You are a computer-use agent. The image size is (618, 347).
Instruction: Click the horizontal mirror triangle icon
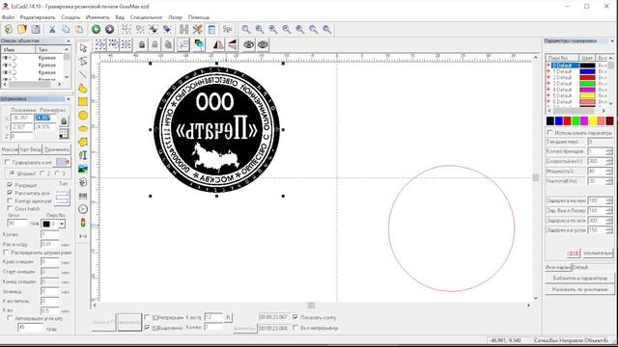(x=218, y=45)
